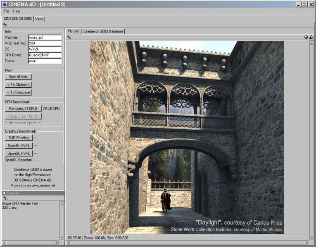Click the Tester input field
This screenshot has width=316, height=247.
click(45, 61)
